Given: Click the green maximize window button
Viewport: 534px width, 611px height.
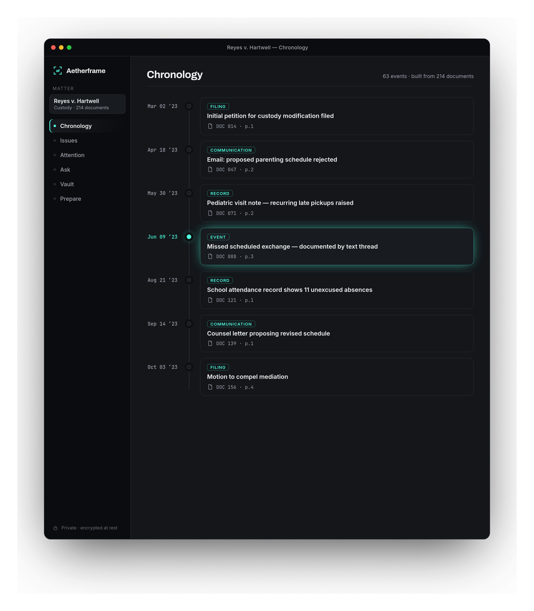Looking at the screenshot, I should (69, 47).
